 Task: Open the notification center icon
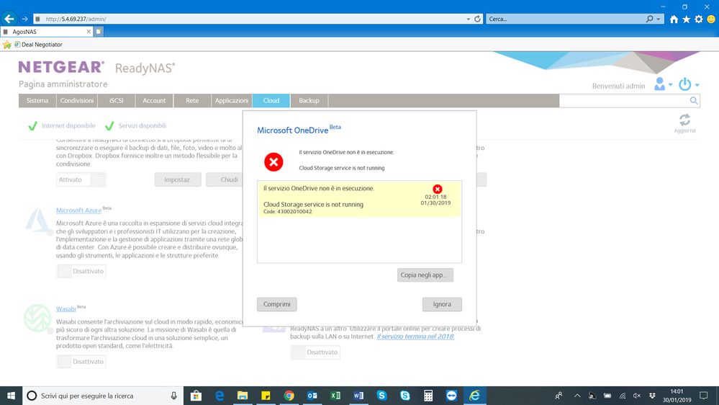click(x=704, y=396)
